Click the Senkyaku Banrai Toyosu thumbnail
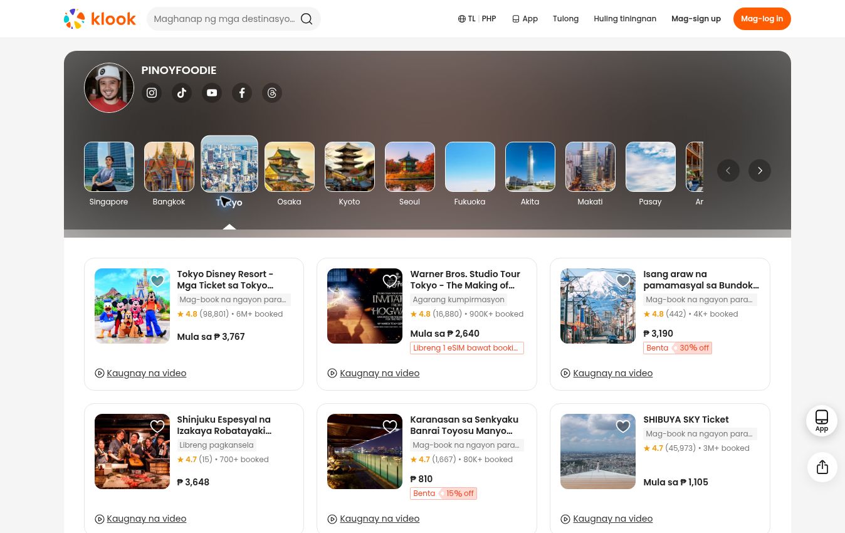 coord(365,451)
